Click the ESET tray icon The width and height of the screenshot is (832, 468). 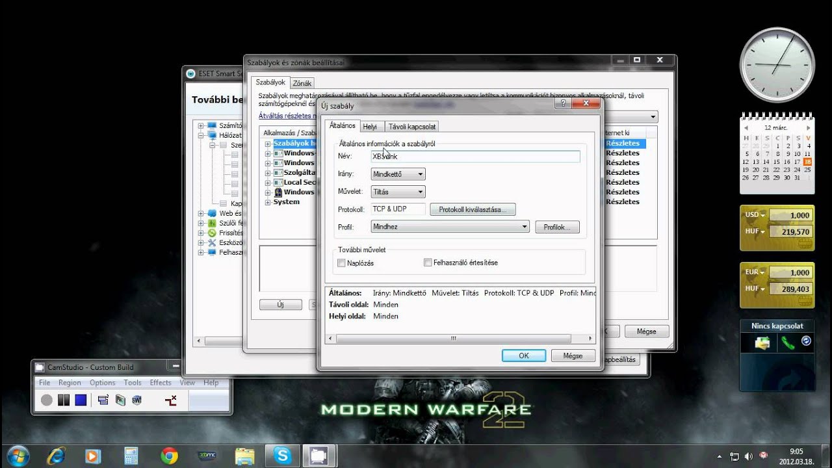[x=763, y=456]
